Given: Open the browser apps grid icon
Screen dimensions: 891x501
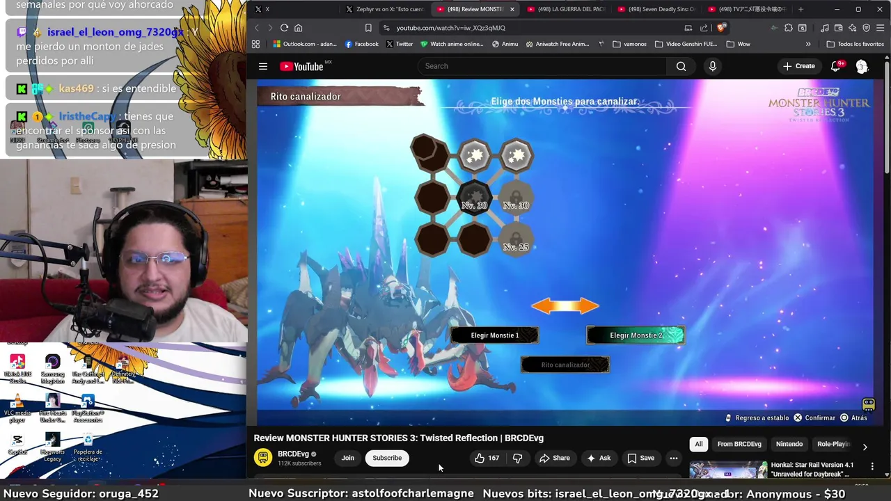Looking at the screenshot, I should (255, 44).
